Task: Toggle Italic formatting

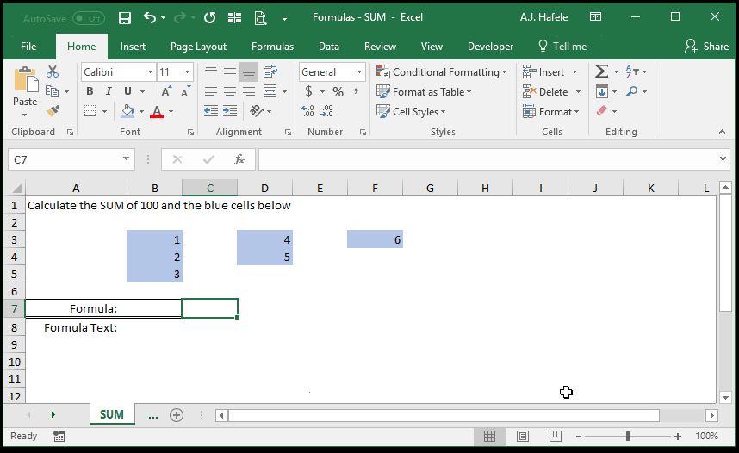Action: (x=109, y=91)
